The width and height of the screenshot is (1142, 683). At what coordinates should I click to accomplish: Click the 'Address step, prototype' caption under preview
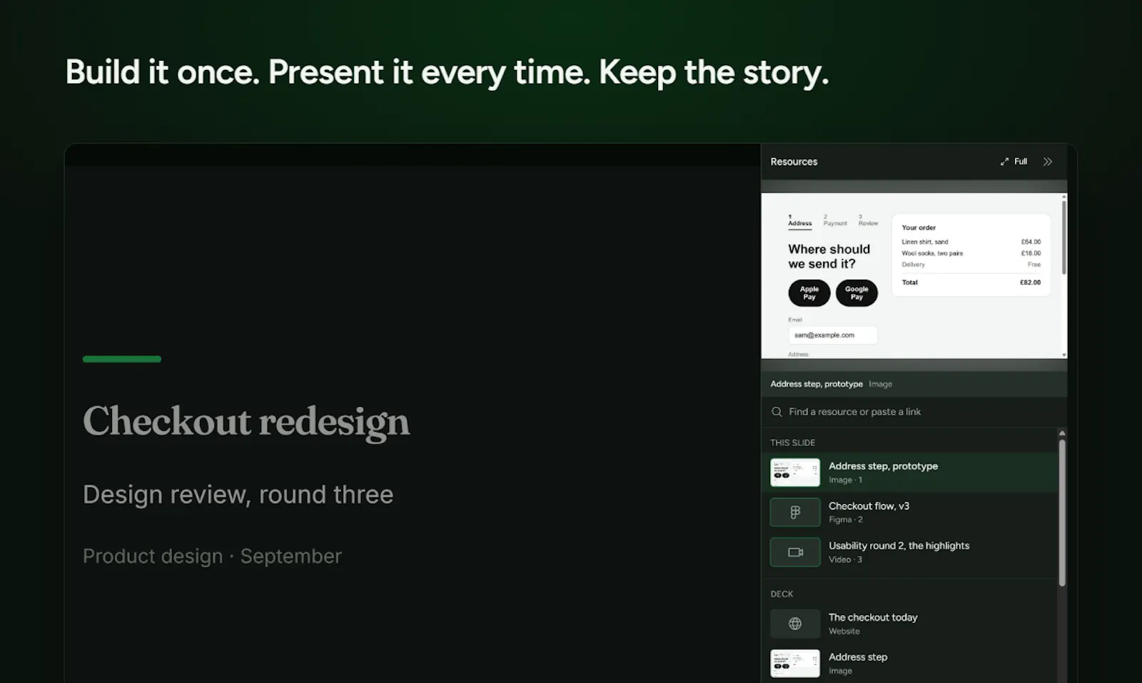pyautogui.click(x=817, y=384)
